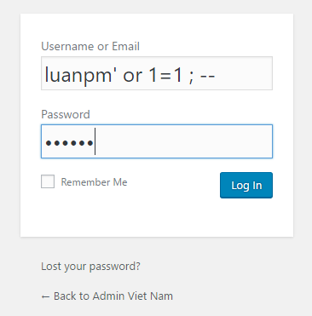Click the Log In button
This screenshot has height=316, width=312.
(x=246, y=185)
